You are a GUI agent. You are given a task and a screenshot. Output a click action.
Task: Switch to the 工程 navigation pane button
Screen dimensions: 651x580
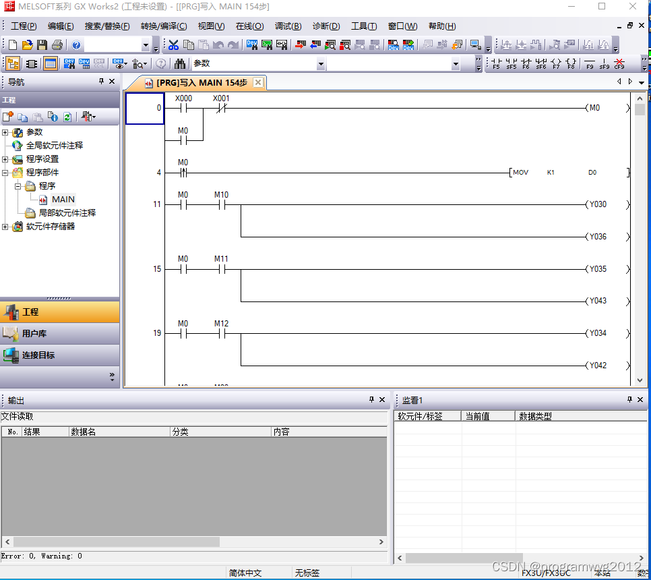click(60, 312)
